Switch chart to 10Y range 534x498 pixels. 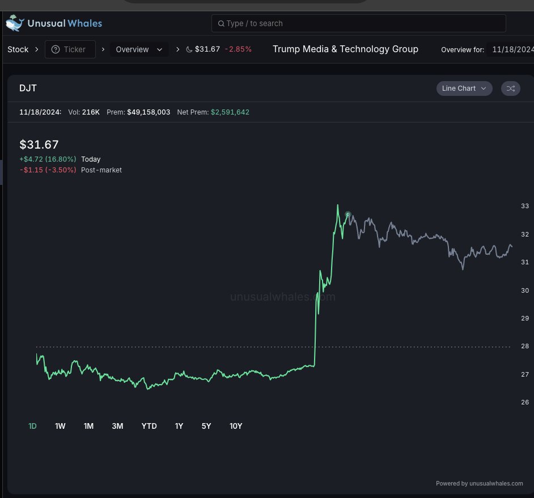236,426
